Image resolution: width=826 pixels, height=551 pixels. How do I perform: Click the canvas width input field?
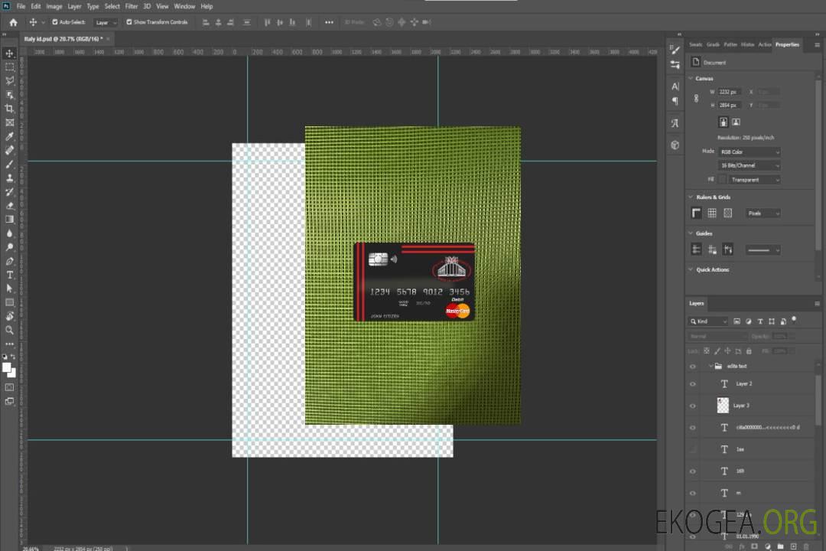(x=730, y=92)
